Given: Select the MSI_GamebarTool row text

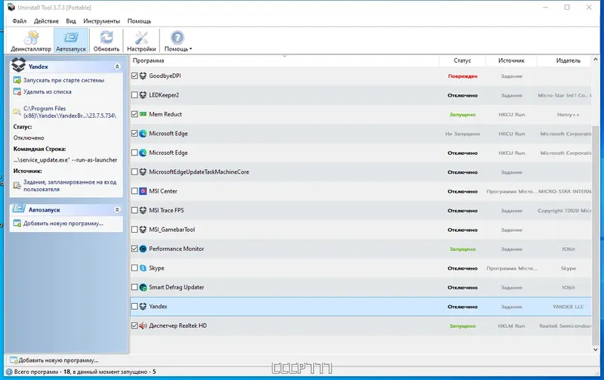Looking at the screenshot, I should coord(172,230).
